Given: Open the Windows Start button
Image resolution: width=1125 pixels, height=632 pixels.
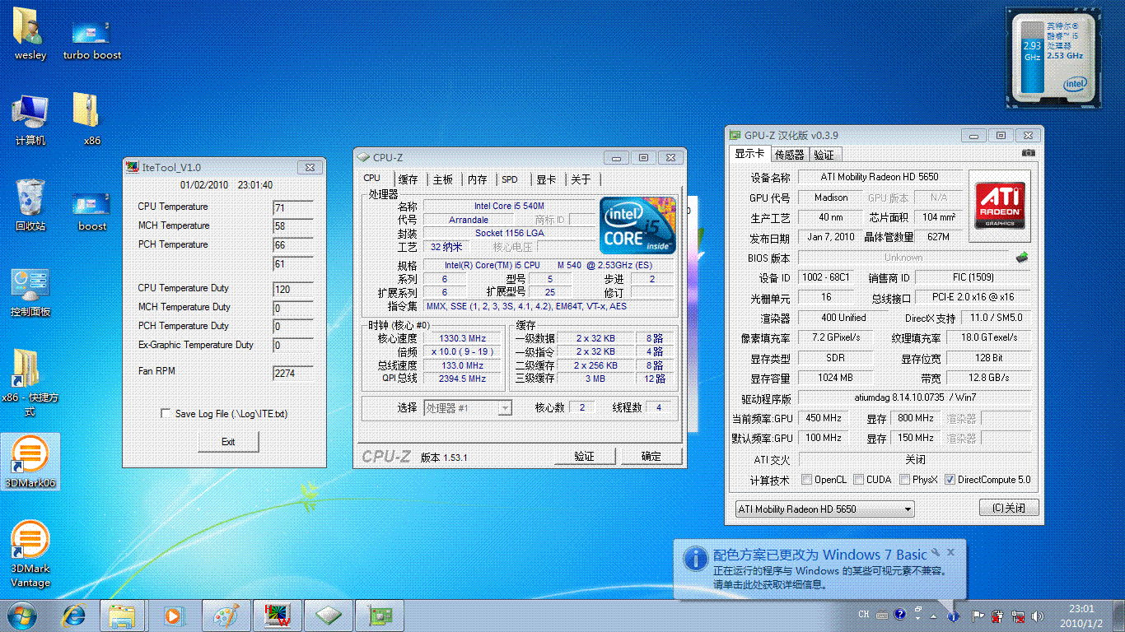Looking at the screenshot, I should [22, 615].
